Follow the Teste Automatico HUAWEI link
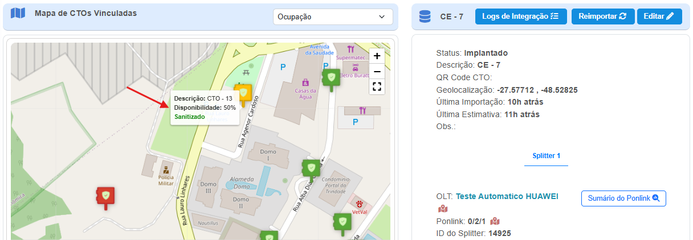Image resolution: width=693 pixels, height=240 pixels. [x=507, y=196]
